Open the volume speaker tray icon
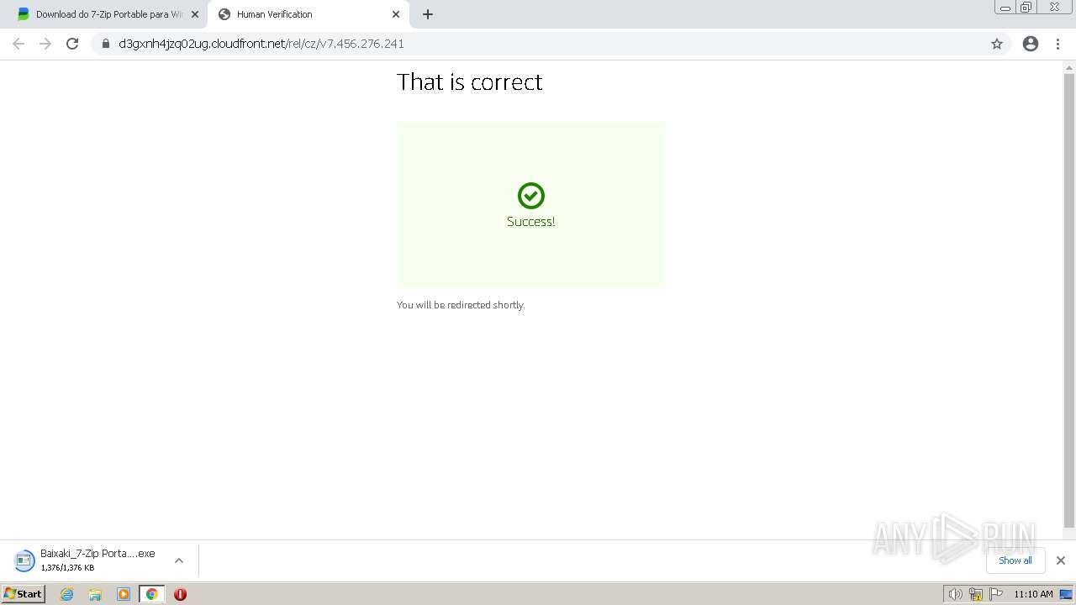Screen dimensions: 1076x605 (x=955, y=594)
